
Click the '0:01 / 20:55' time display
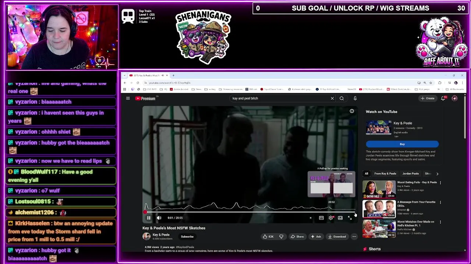coord(175,218)
